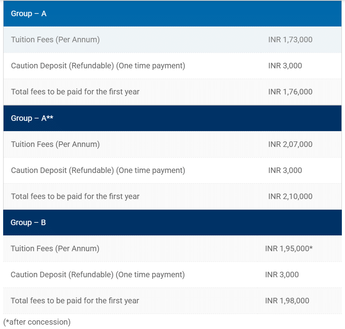
Task: Click INR 1,95,000* tuition amount
Action: 289,248
